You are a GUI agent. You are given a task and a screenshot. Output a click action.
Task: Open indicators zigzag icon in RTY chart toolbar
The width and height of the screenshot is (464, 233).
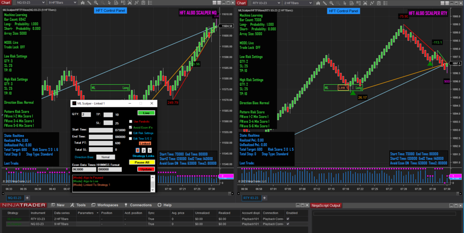coord(372,3)
